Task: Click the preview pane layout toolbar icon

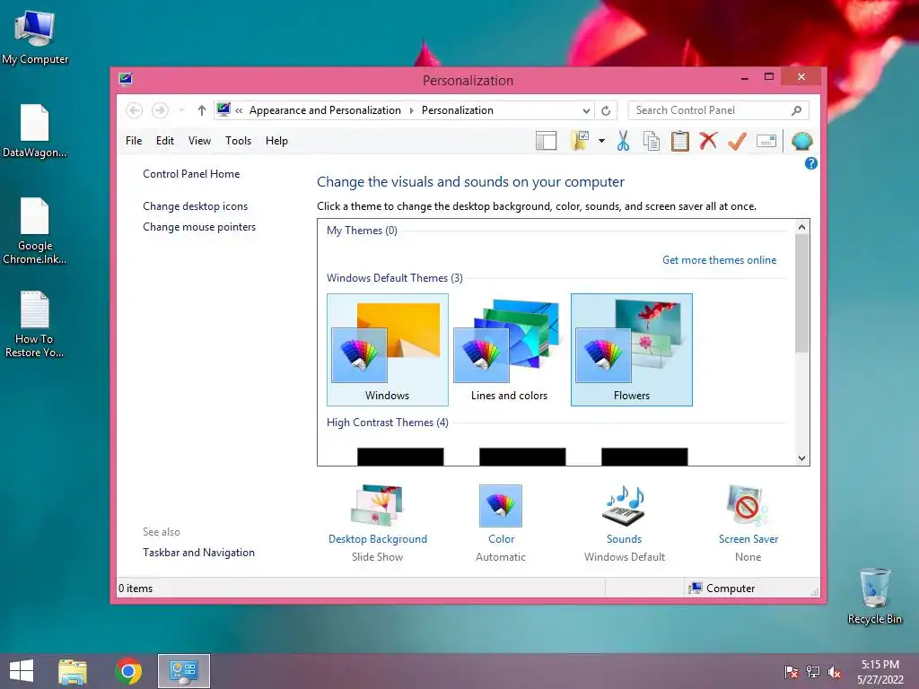Action: click(546, 141)
